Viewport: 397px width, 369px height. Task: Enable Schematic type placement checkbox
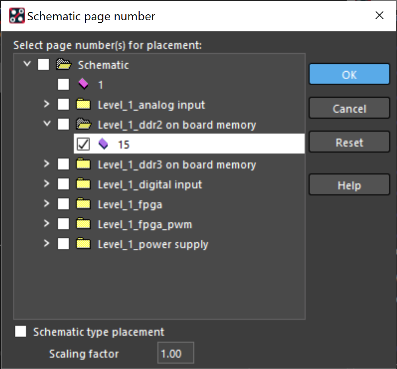(21, 331)
